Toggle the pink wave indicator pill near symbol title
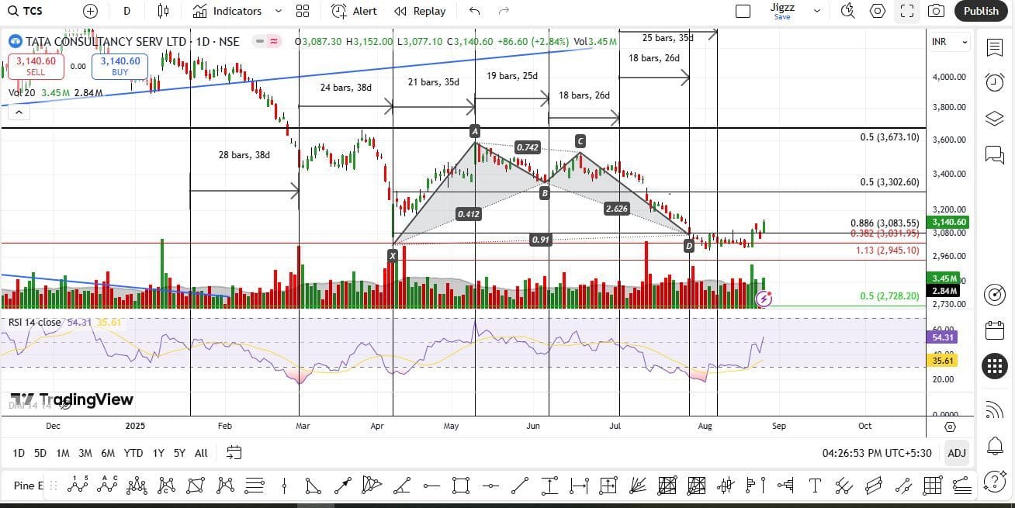This screenshot has width=1015, height=508. (273, 41)
